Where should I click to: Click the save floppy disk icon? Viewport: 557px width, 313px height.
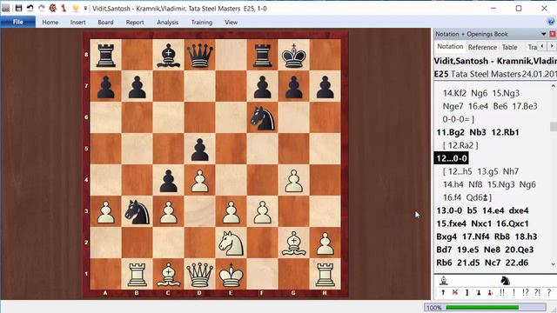[x=18, y=8]
